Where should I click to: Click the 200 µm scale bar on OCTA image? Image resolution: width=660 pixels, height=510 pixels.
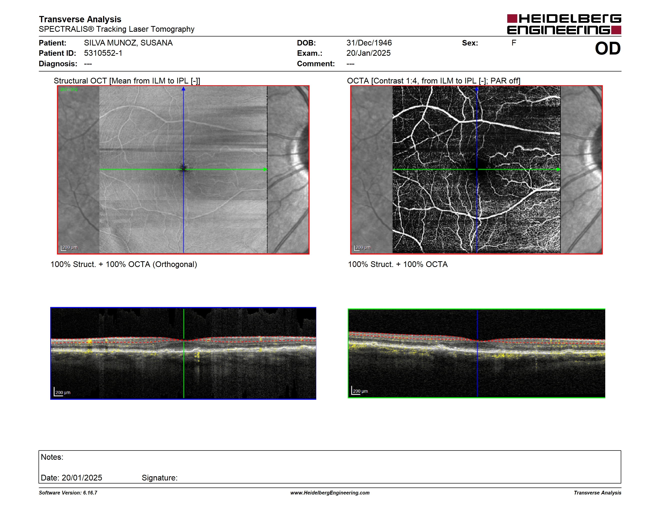(362, 248)
